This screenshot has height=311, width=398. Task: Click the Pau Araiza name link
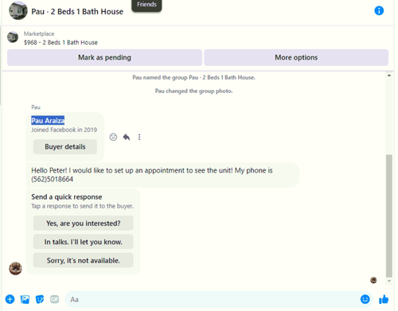point(48,121)
